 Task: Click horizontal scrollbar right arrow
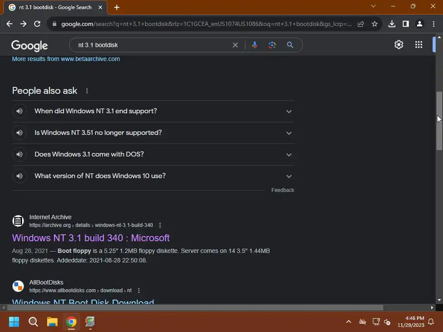click(x=432, y=307)
